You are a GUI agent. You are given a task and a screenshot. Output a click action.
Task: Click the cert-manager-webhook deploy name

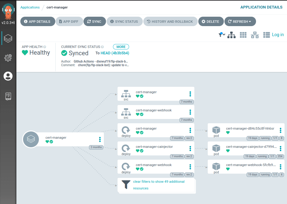click(x=154, y=165)
